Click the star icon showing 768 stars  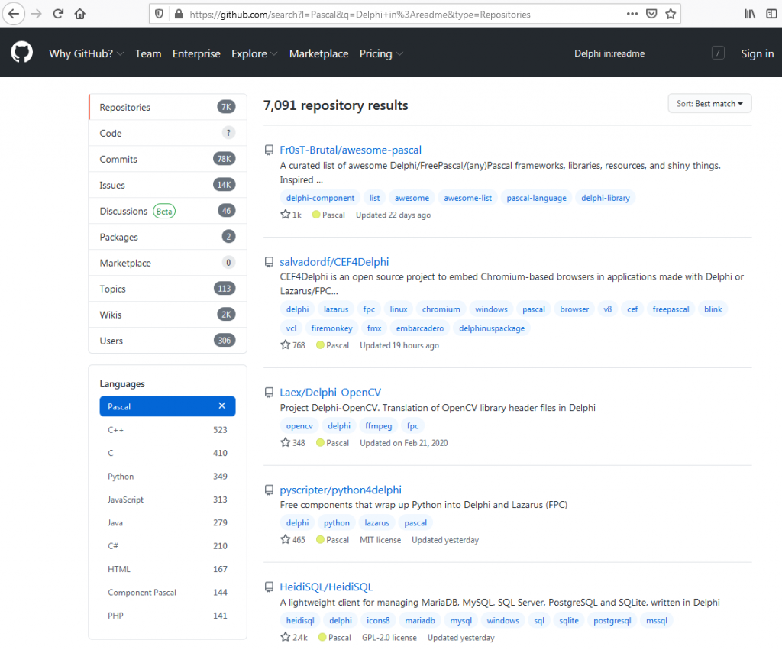pos(286,344)
